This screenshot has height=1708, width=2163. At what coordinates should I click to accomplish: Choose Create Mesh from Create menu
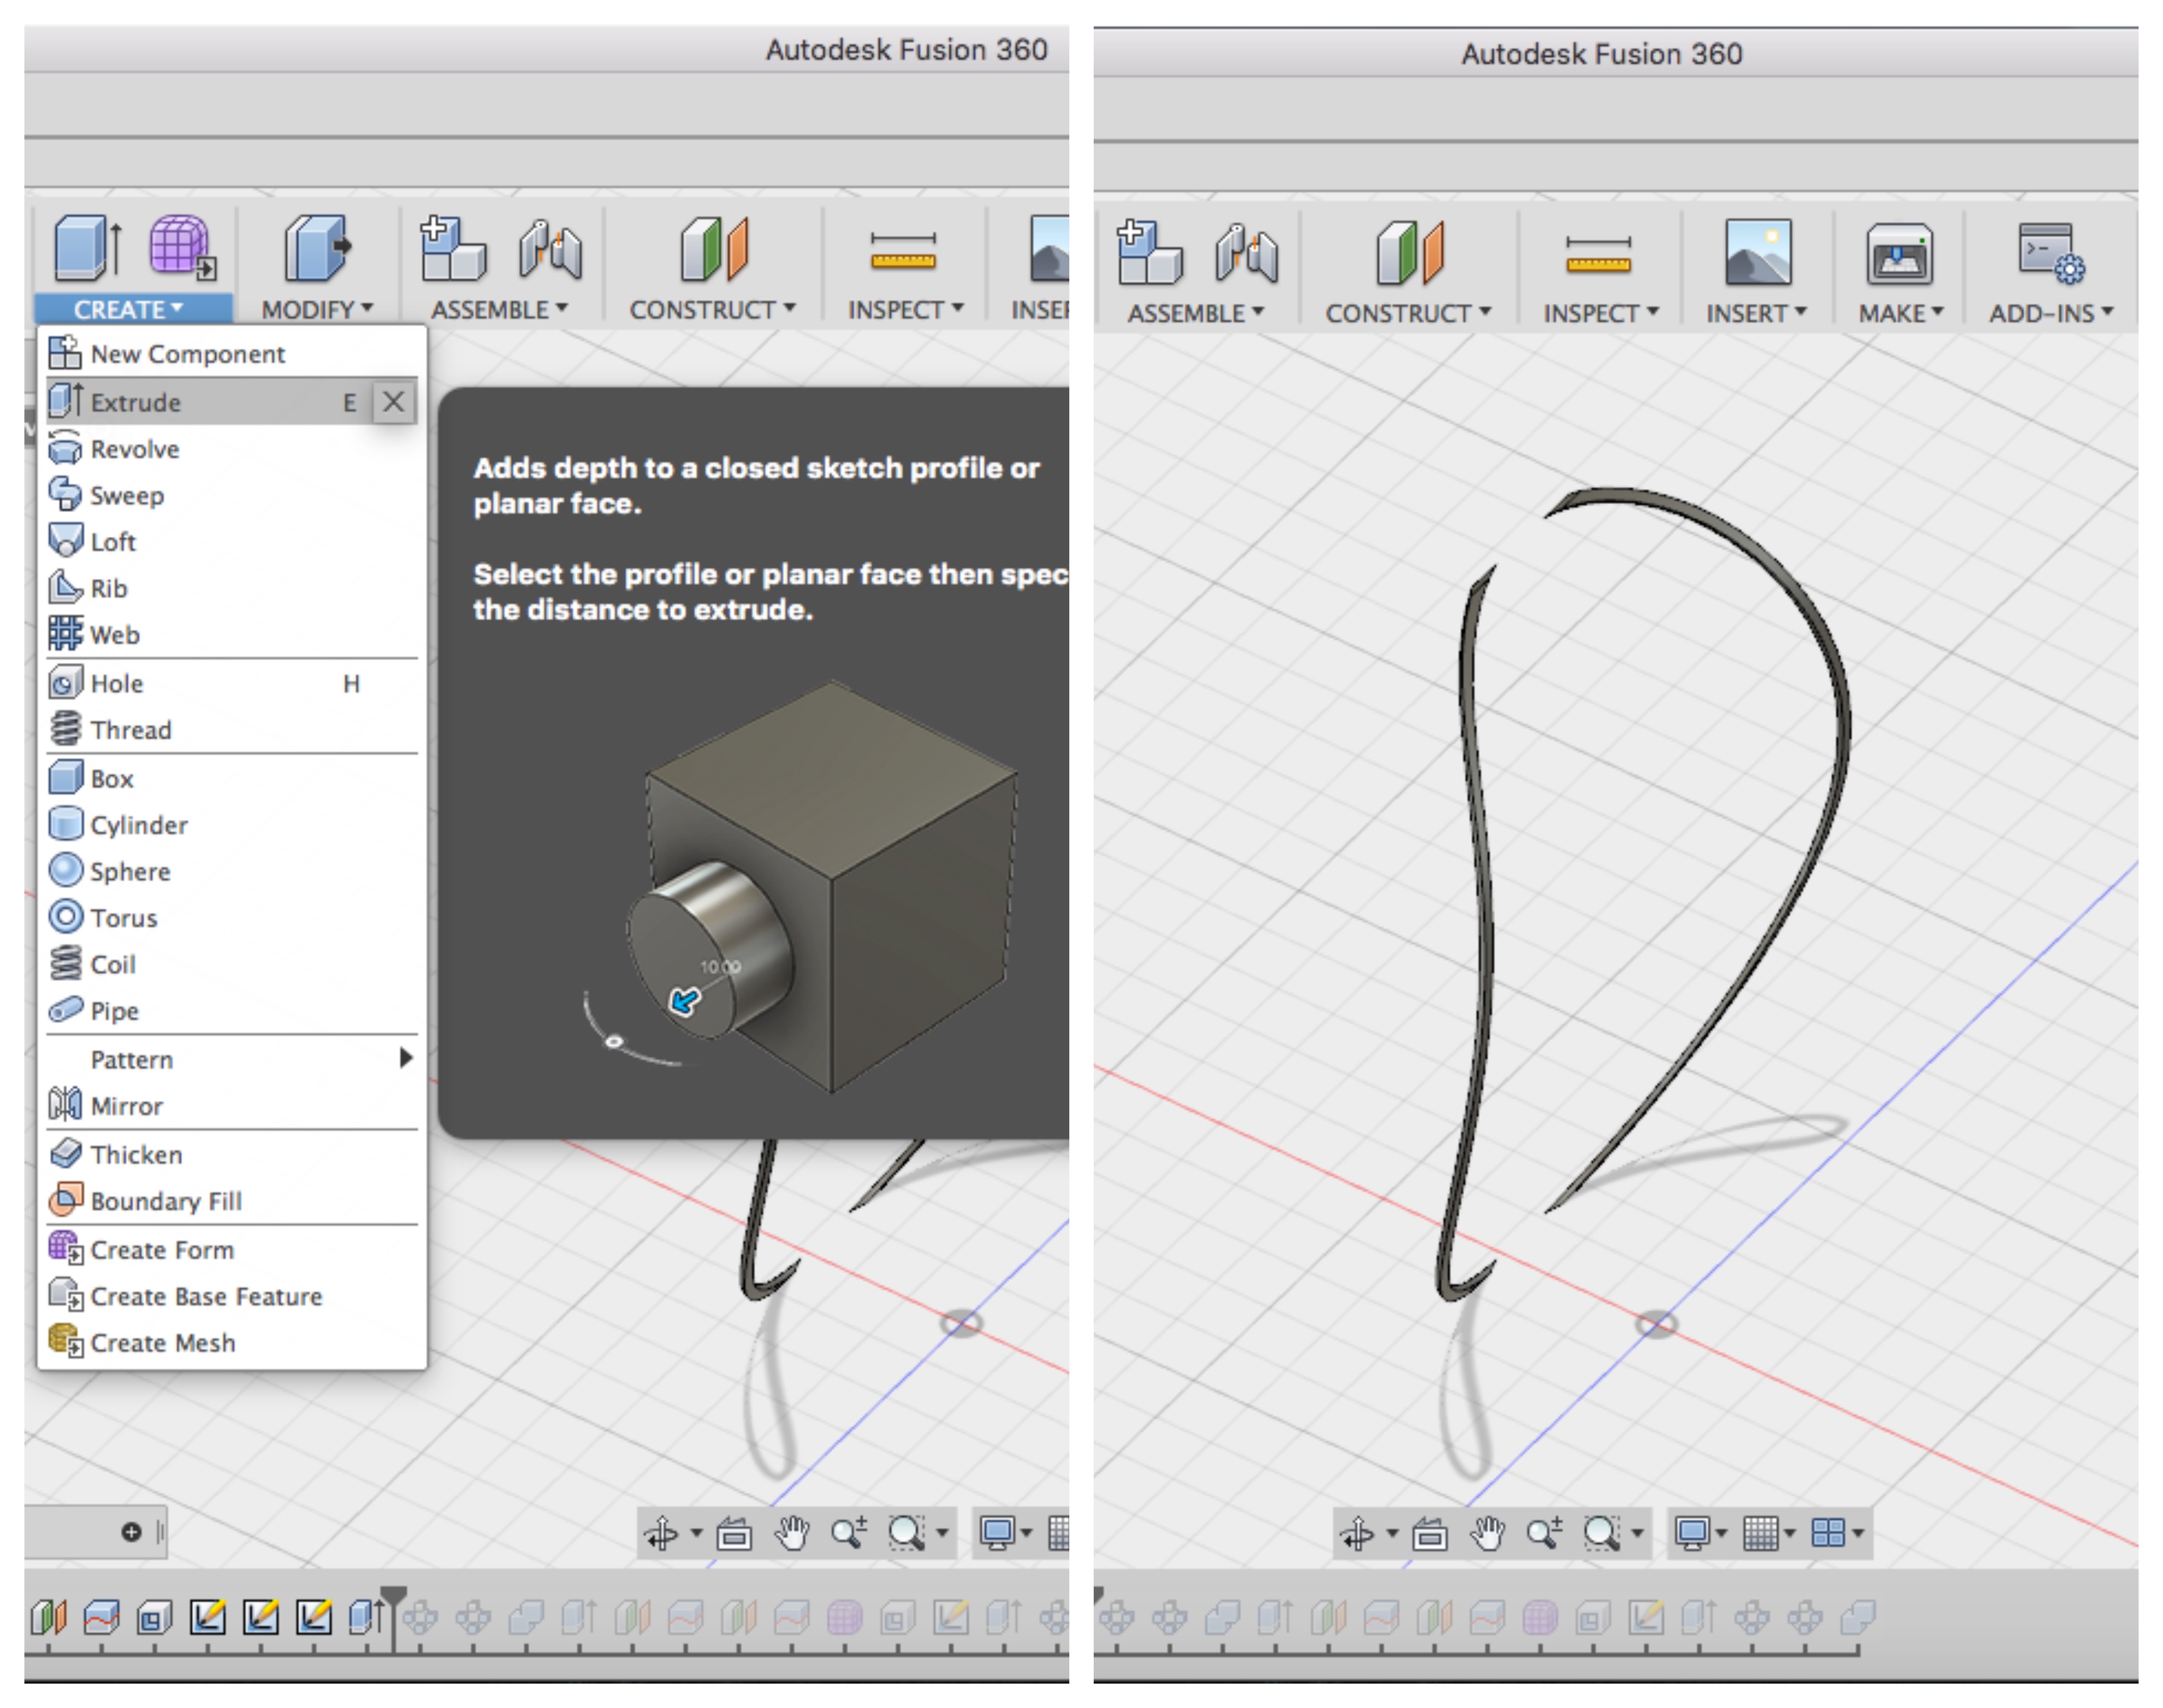(x=232, y=1343)
